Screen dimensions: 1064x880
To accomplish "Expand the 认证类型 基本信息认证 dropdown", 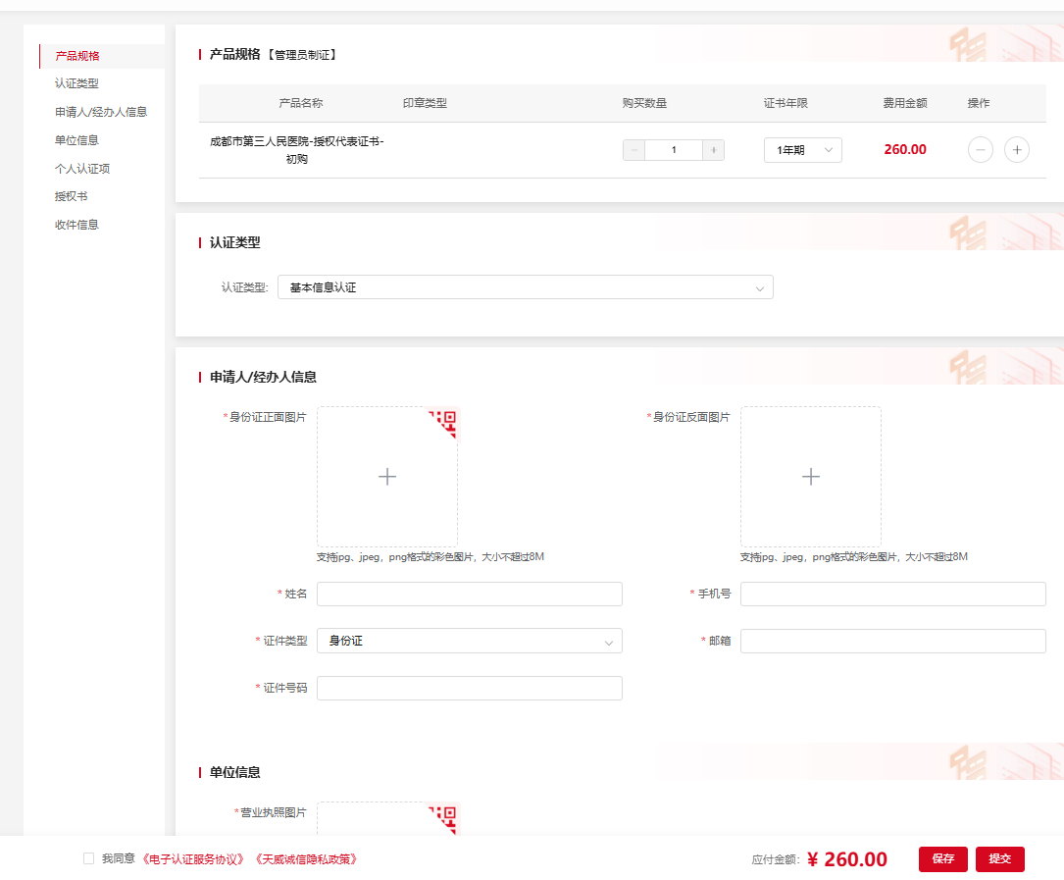I will click(525, 287).
